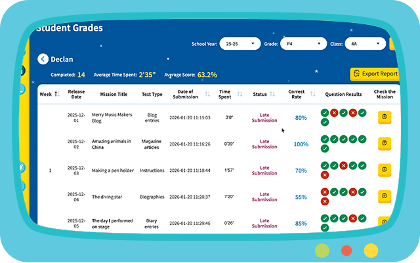This screenshot has height=263, width=420.
Task: Click Average Score 63.2% value
Action: 207,75
